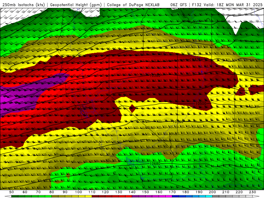Click the 70 value on the color scale
Viewport: 264px width, 198px height.
38,192
